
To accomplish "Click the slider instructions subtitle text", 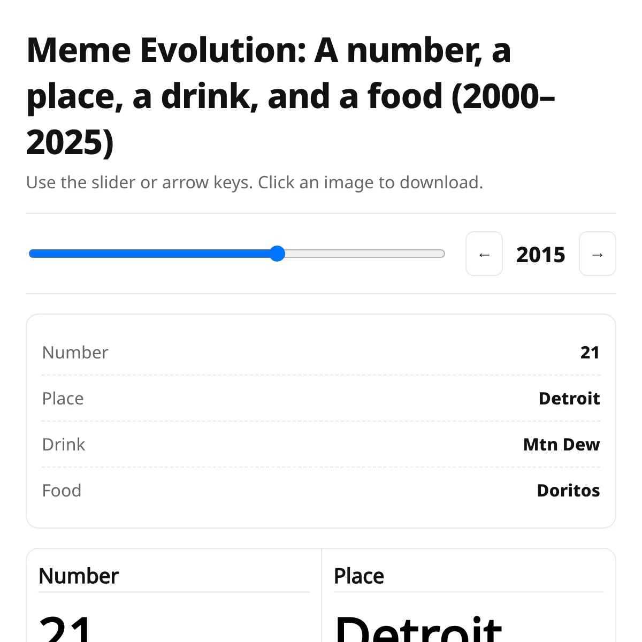I will click(x=255, y=182).
